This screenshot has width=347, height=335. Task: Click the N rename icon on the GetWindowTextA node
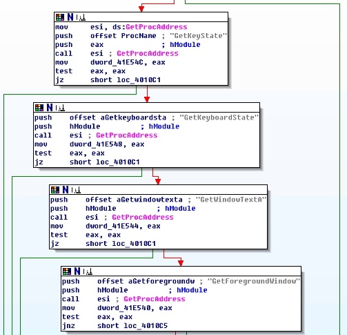[x=66, y=190]
